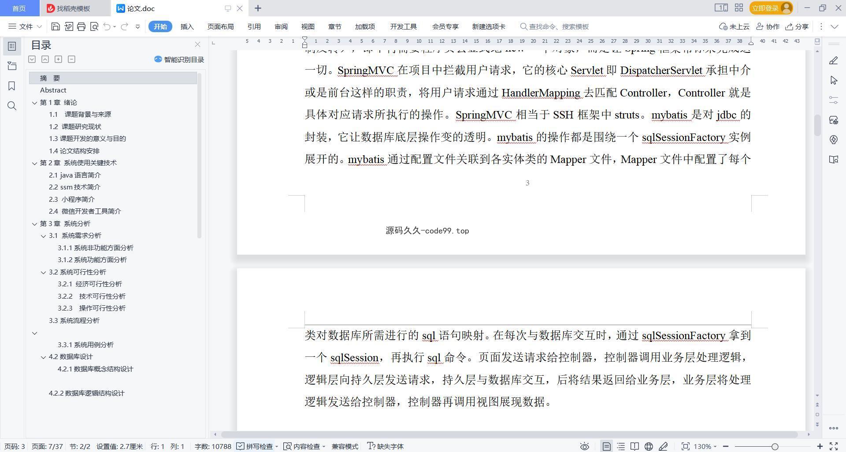The image size is (846, 452).
Task: Open the 文件 menu
Action: coord(25,26)
